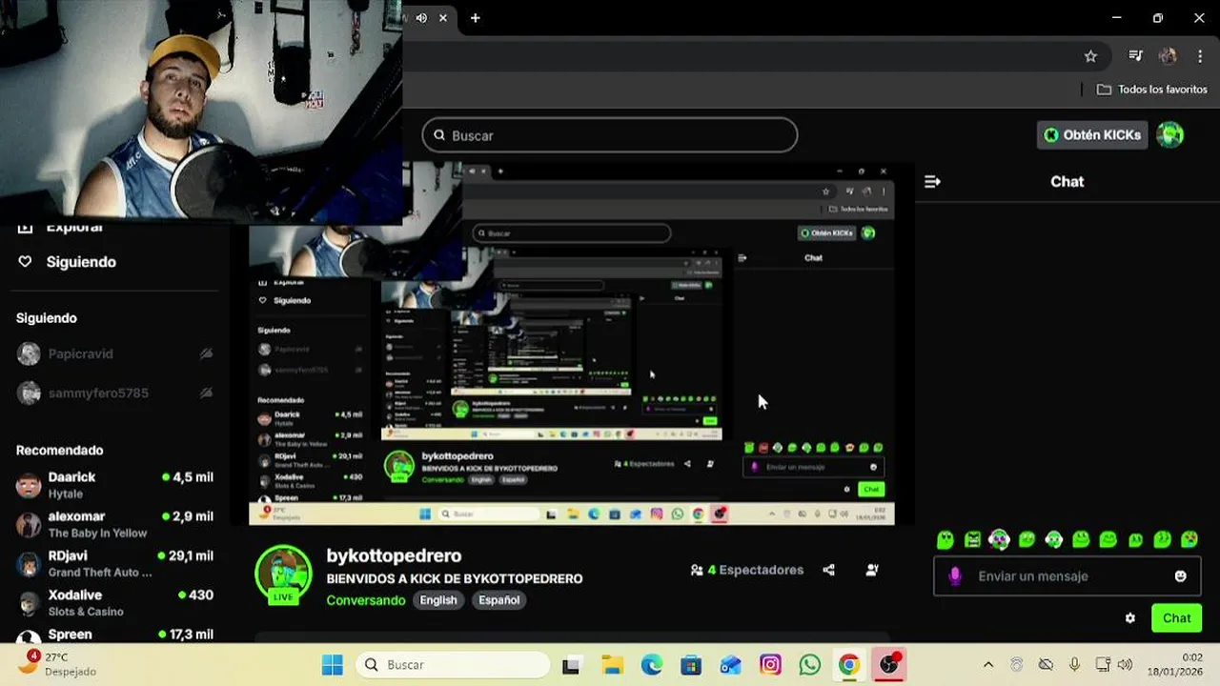The height and width of the screenshot is (686, 1220).
Task: Open Daarick's recommended channel
Action: pyautogui.click(x=114, y=485)
